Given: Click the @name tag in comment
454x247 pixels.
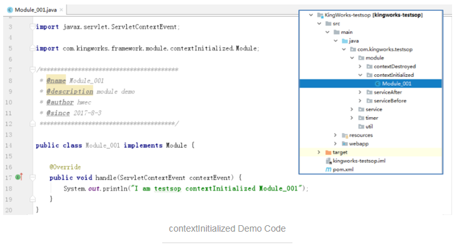Looking at the screenshot, I should pyautogui.click(x=56, y=81).
